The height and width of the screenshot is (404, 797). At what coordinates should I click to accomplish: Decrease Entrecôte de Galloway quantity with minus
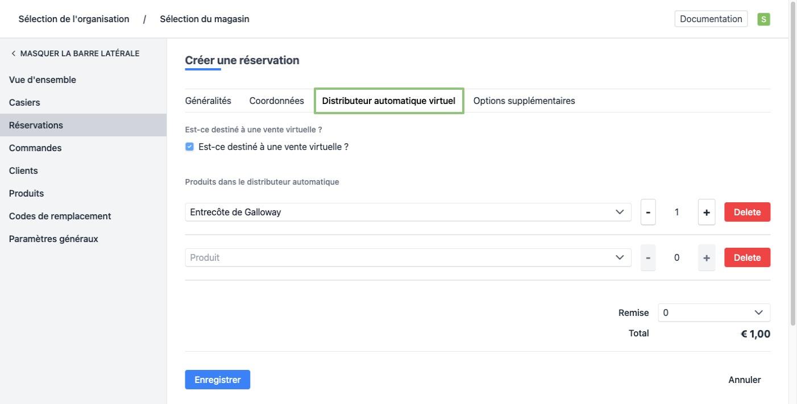[x=648, y=212]
